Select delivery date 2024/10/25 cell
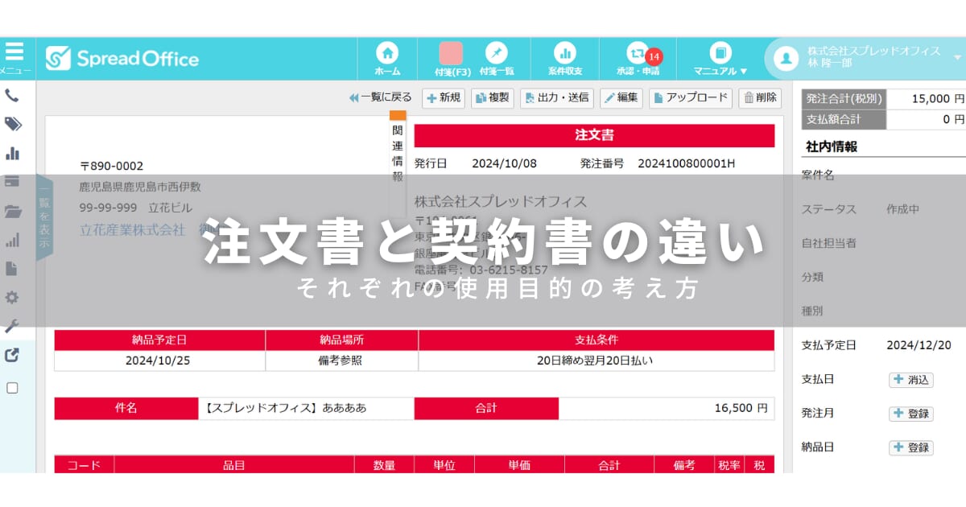 tap(159, 361)
